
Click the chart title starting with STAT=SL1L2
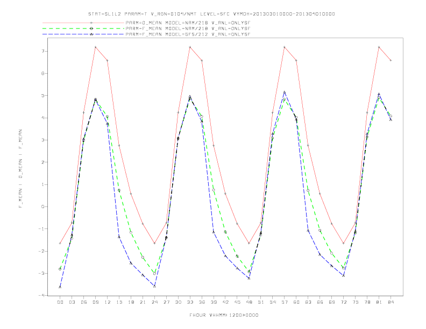click(x=211, y=14)
